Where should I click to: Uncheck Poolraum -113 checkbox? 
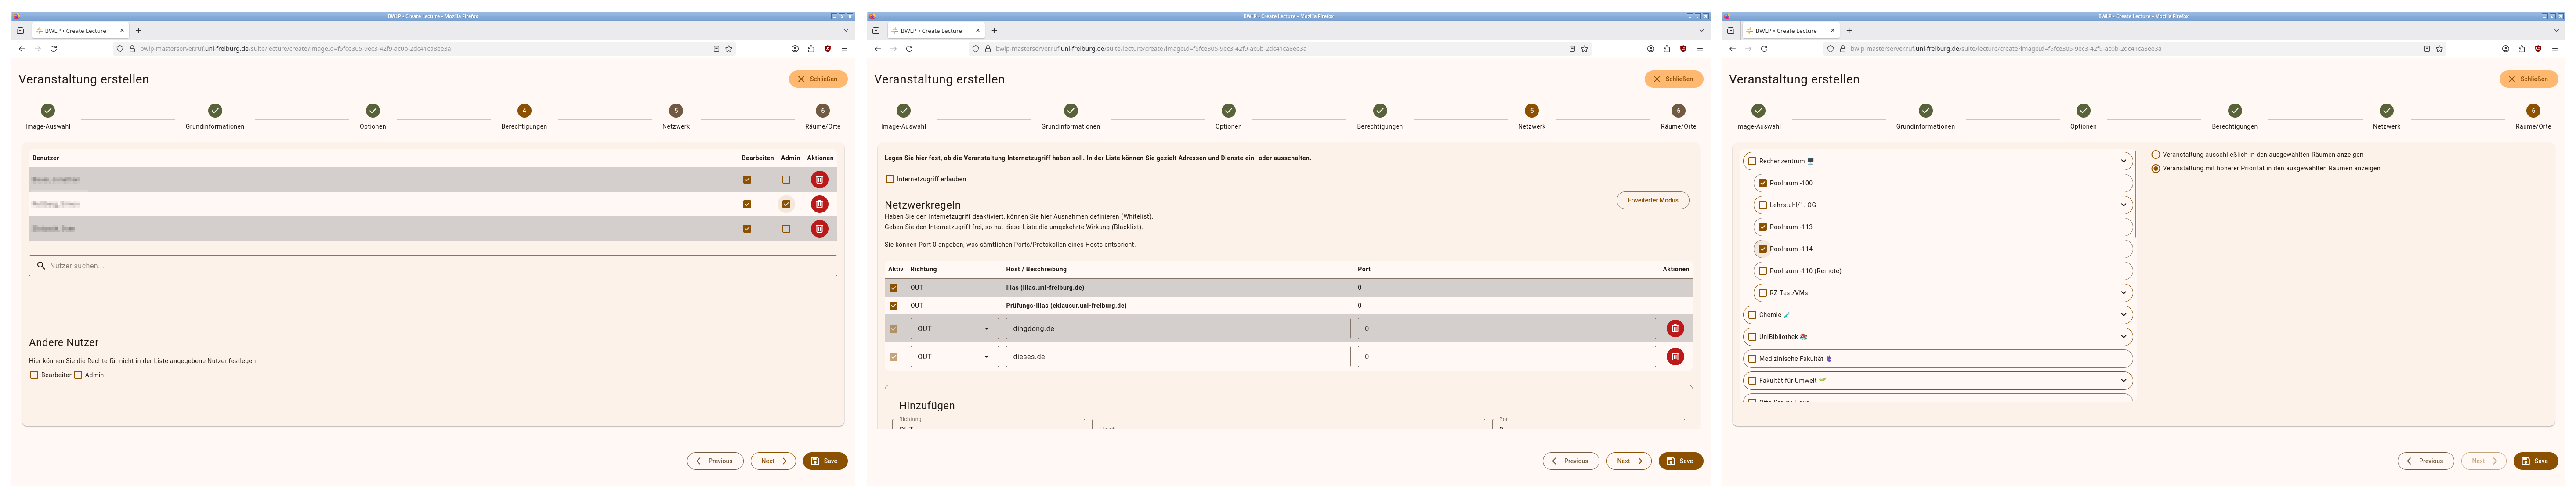click(1763, 227)
